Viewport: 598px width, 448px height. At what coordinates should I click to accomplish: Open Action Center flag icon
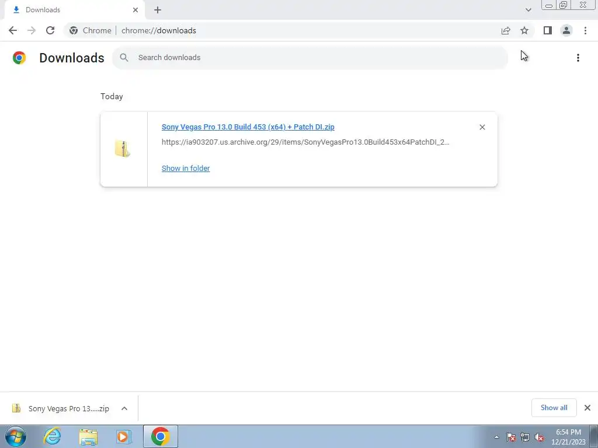point(511,437)
